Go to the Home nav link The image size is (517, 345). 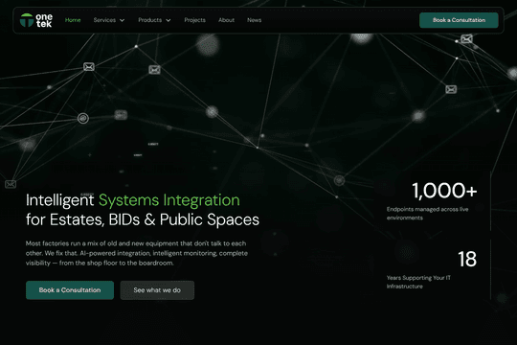coord(73,20)
